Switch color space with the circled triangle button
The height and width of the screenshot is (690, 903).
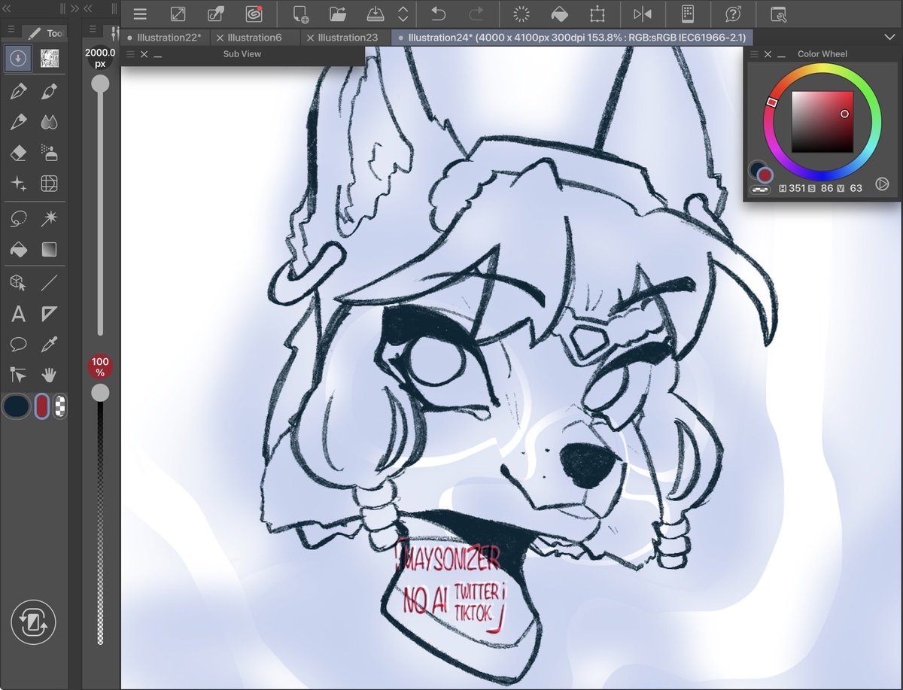[x=883, y=184]
